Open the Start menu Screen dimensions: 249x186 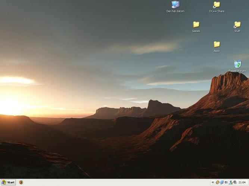click(8, 182)
